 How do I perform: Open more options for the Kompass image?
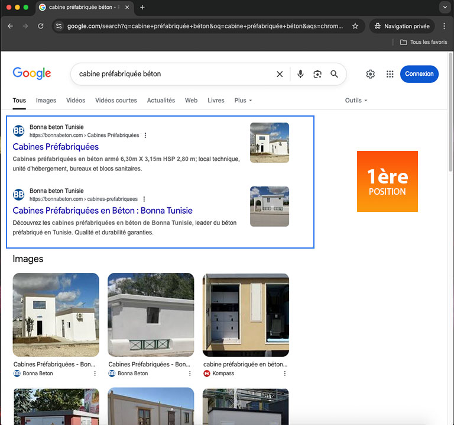point(284,374)
